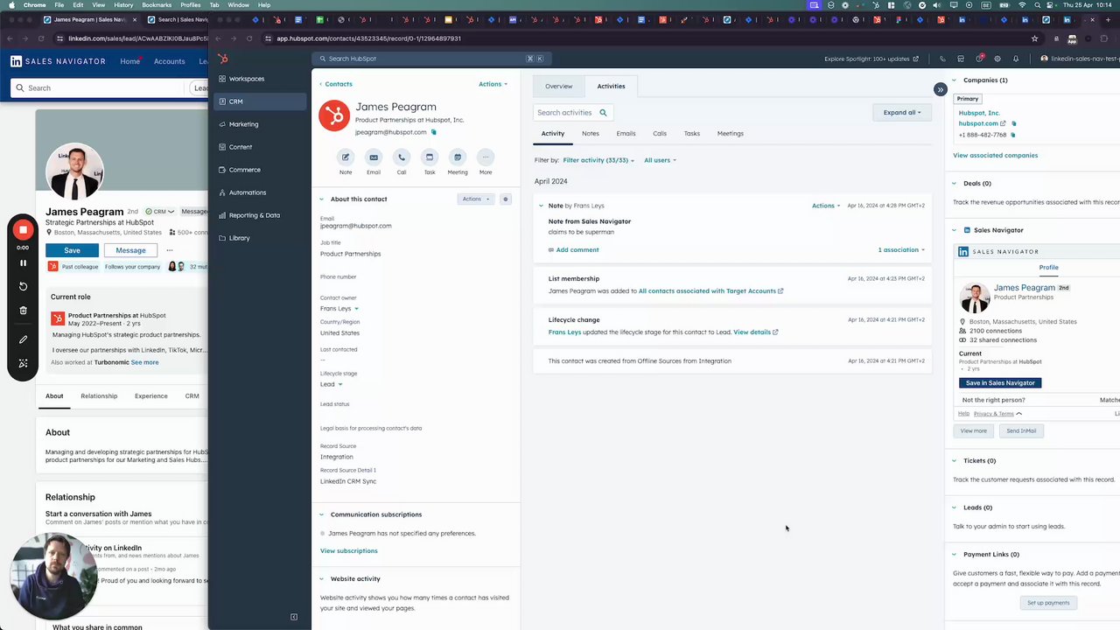This screenshot has width=1120, height=630.
Task: Click the HubSpot sprocket logo
Action: click(223, 59)
